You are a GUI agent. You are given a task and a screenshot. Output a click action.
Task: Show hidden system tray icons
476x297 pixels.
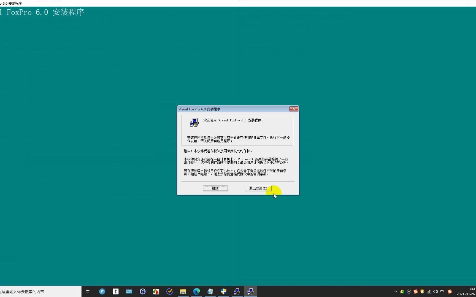coord(396,291)
